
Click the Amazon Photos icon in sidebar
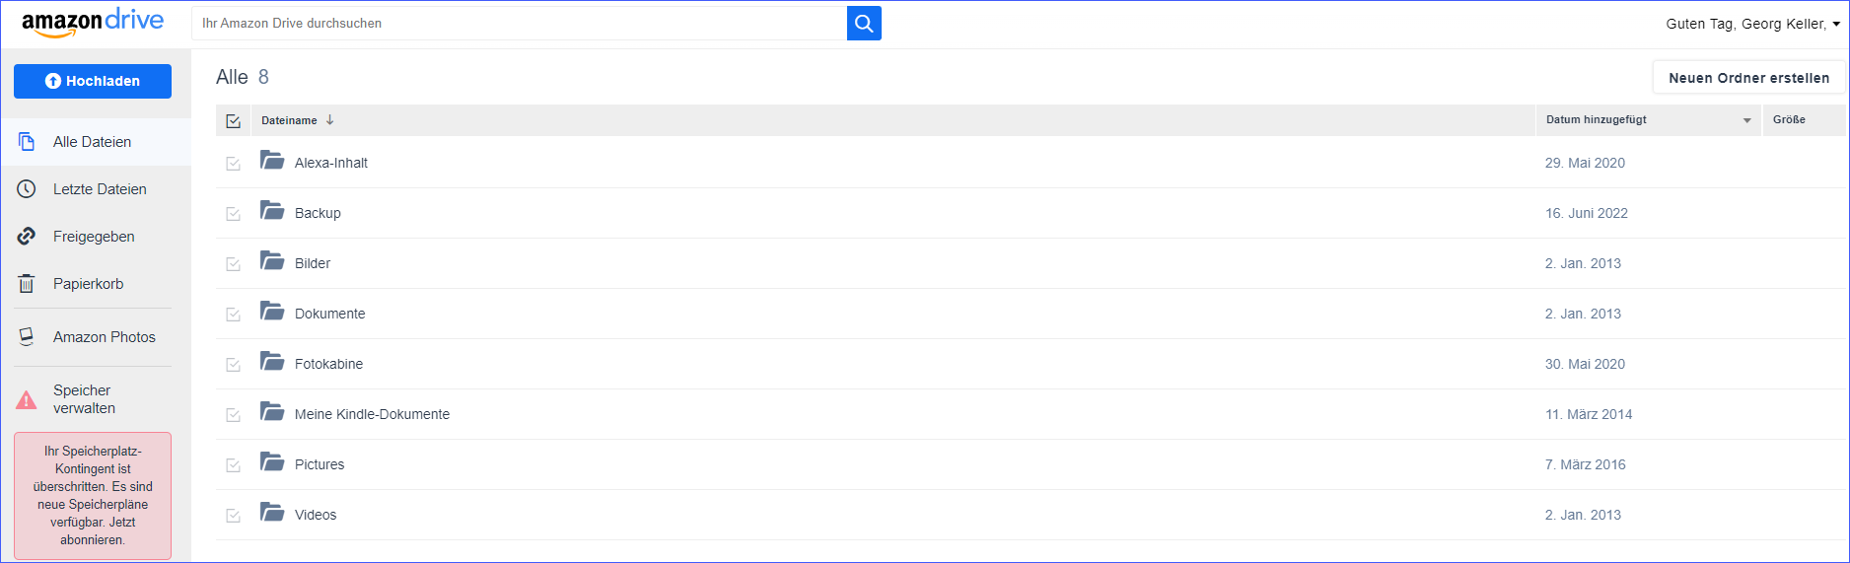(x=27, y=337)
